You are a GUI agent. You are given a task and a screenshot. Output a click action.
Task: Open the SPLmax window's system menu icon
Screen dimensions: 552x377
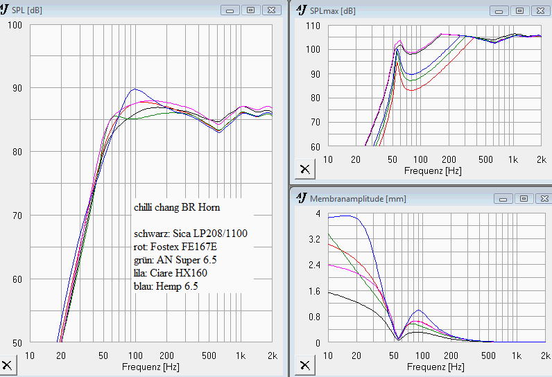click(x=301, y=10)
